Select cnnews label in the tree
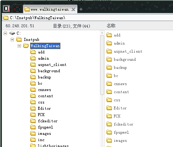 click(45, 90)
